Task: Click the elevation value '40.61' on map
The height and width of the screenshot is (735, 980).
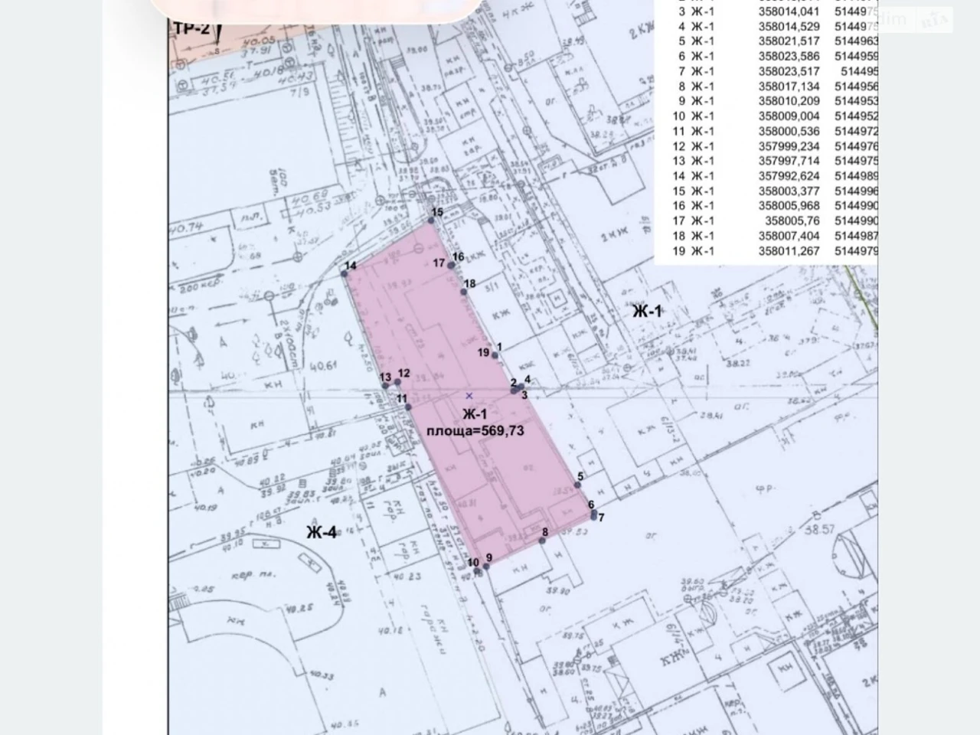Action: coord(322,366)
